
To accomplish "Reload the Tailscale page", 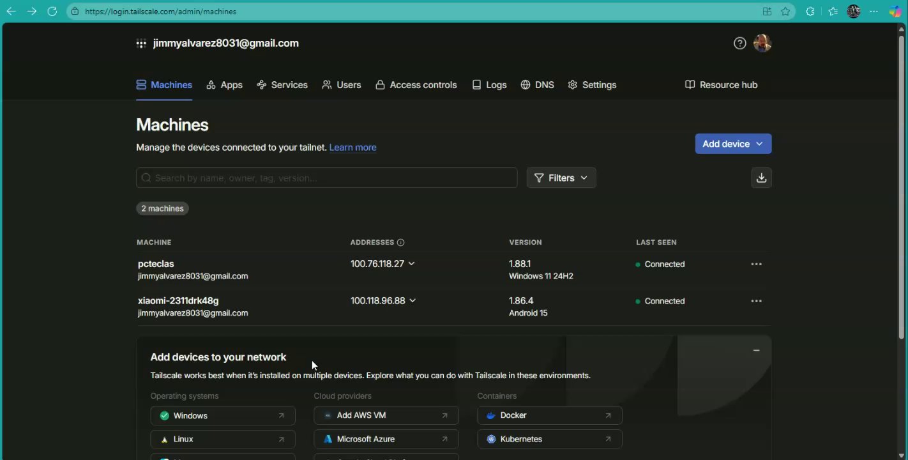I will click(x=52, y=11).
